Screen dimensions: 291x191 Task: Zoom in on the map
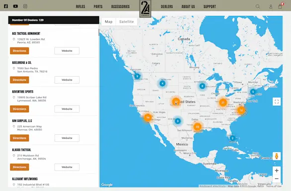[x=277, y=170]
